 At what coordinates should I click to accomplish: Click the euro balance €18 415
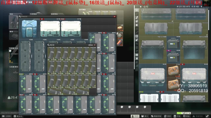(195, 6)
